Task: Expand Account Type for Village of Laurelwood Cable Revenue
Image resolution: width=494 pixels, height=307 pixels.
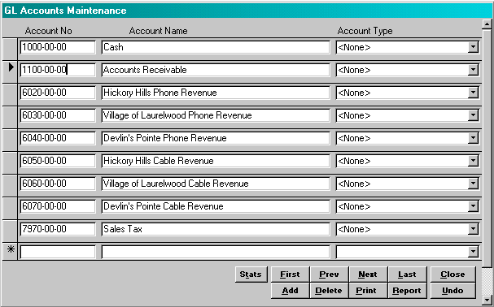Action: click(473, 184)
